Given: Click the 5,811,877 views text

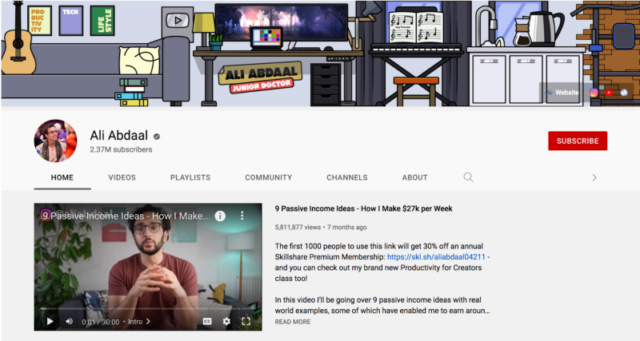Looking at the screenshot, I should tap(298, 228).
